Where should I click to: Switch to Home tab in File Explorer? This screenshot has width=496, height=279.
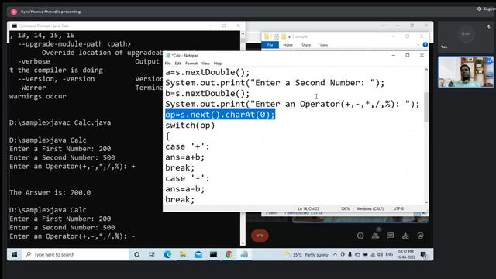coord(288,45)
